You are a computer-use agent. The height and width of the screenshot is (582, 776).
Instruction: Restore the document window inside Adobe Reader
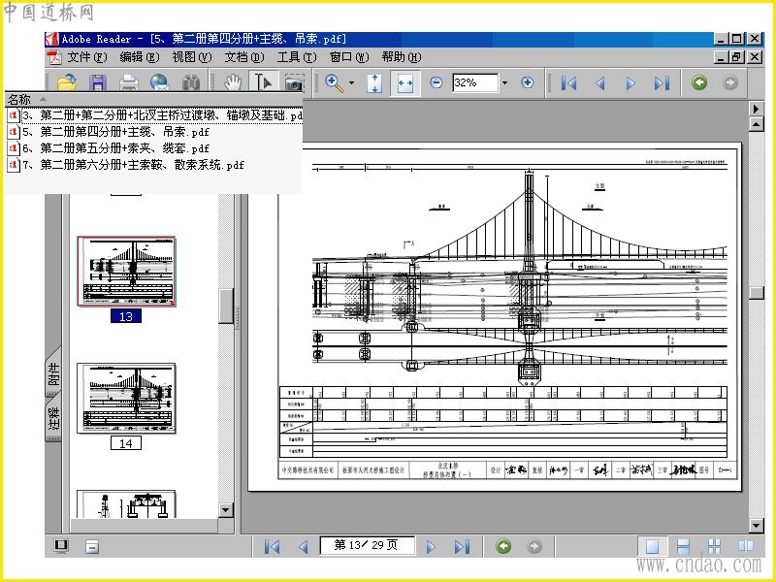point(736,57)
